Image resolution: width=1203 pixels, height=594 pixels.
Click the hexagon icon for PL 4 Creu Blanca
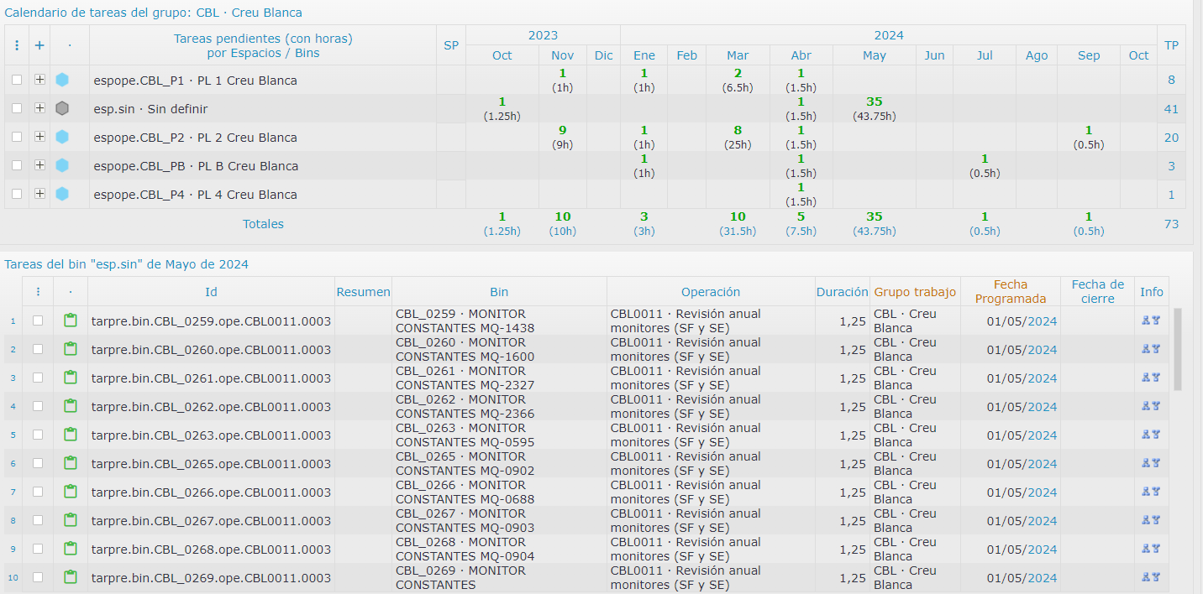pos(62,195)
